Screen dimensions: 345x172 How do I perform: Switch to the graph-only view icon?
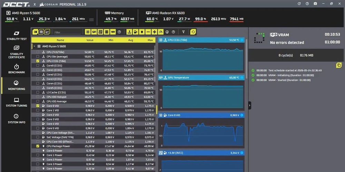[x=47, y=32]
